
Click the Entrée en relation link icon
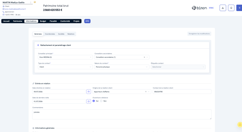tap(33, 83)
